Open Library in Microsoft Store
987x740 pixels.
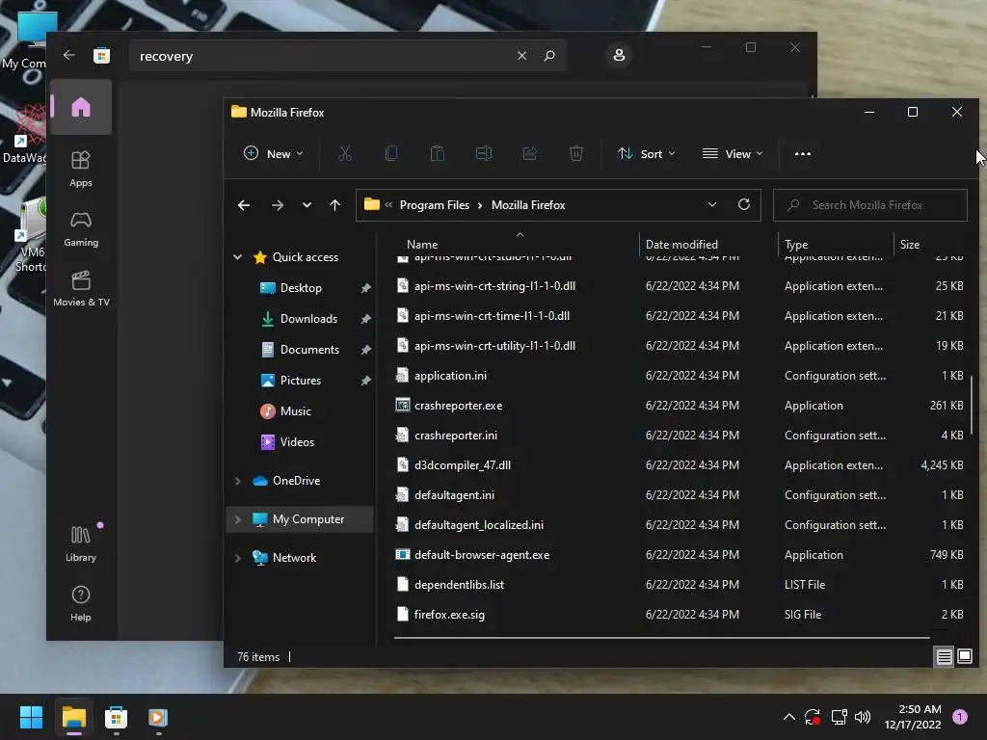pos(81,543)
